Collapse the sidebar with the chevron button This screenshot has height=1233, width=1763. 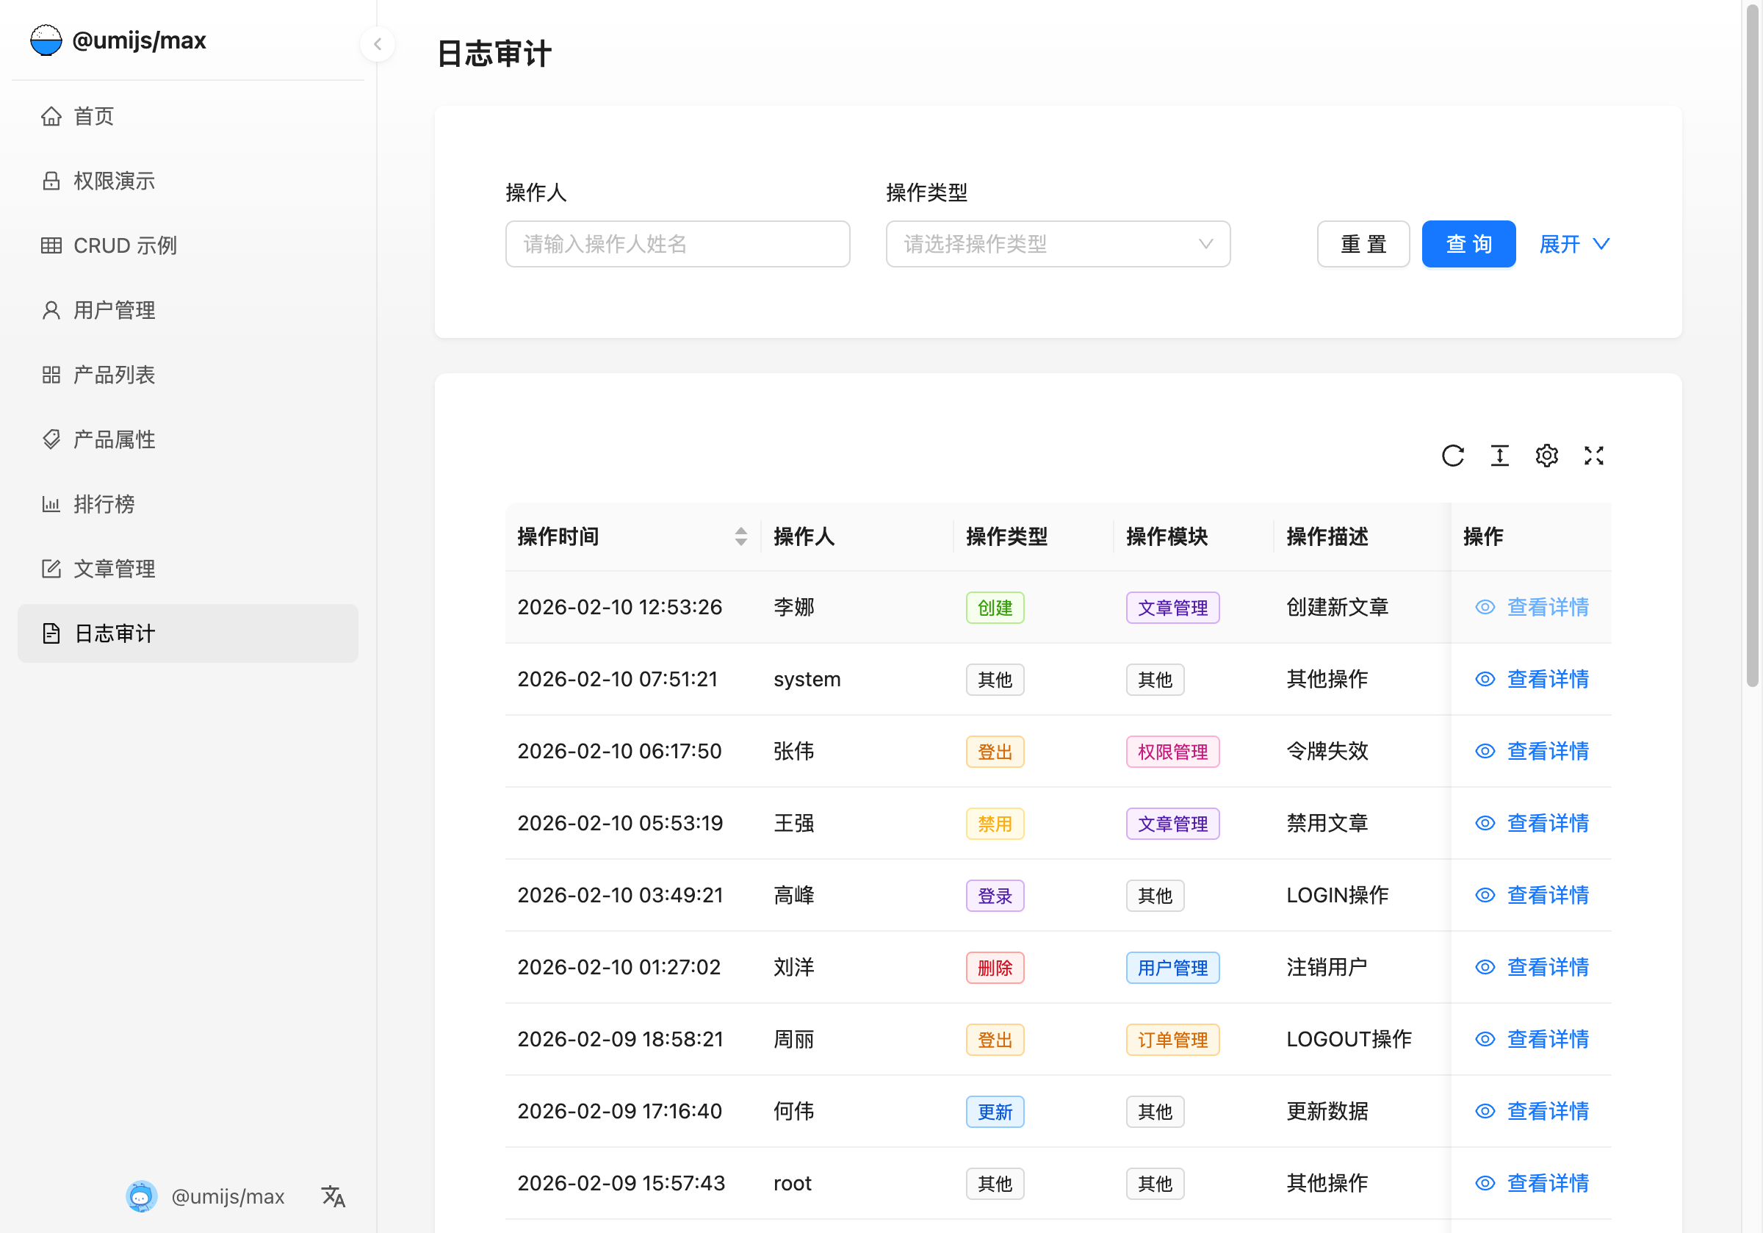[x=377, y=44]
